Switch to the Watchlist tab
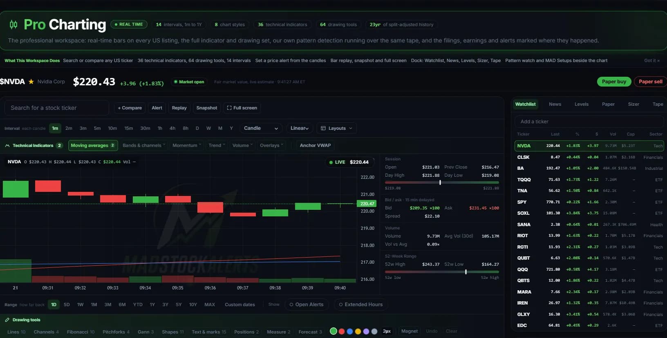667x338 pixels. [x=525, y=104]
